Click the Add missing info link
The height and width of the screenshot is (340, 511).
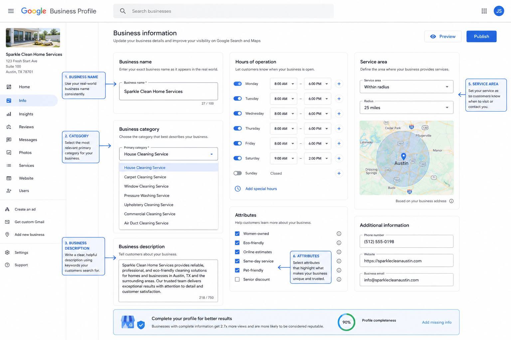click(x=437, y=322)
